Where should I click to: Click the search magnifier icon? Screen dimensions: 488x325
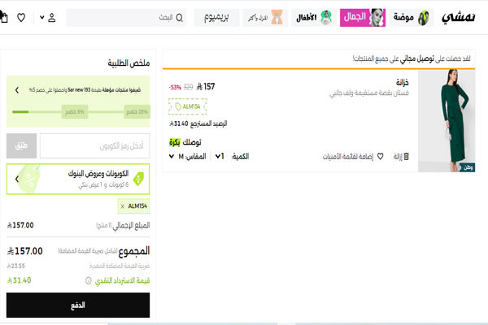(x=180, y=17)
